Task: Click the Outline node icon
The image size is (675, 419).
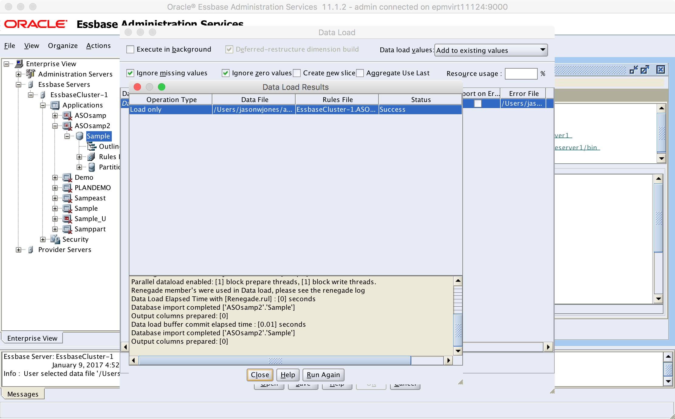Action: coord(92,146)
